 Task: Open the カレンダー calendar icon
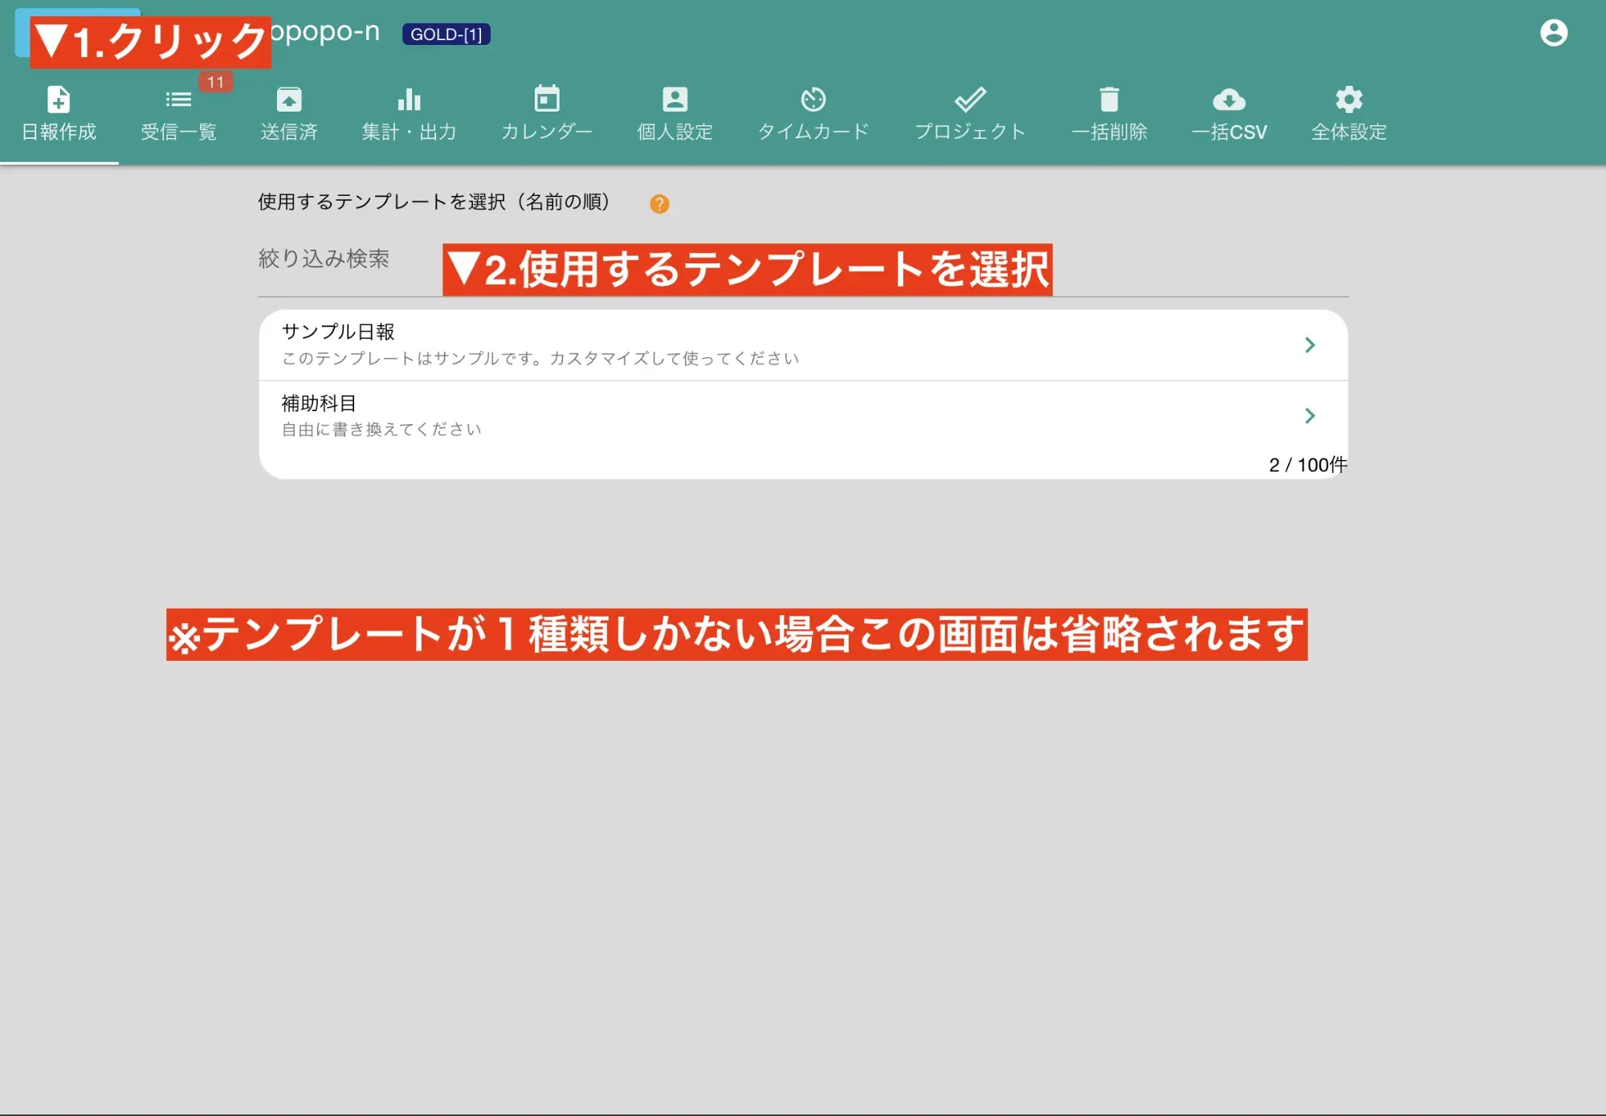point(547,100)
